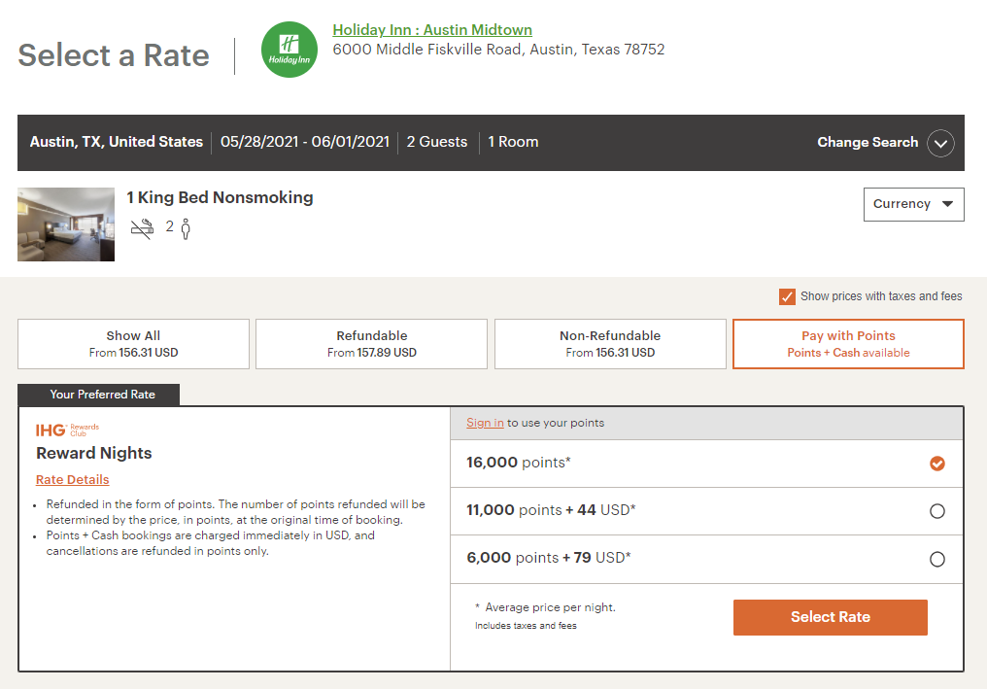
Task: Click the Select Rate button
Action: pos(831,617)
